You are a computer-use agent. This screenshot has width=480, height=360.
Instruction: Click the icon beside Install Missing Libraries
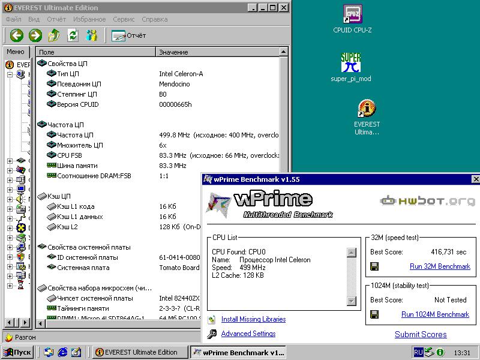pyautogui.click(x=212, y=320)
